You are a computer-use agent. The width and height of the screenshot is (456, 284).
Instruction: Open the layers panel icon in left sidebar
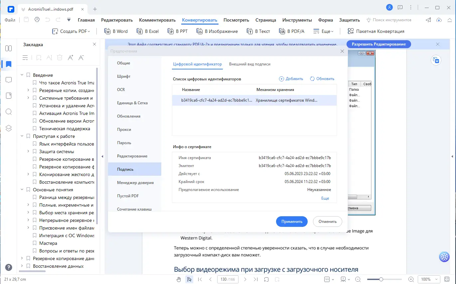[x=9, y=128]
